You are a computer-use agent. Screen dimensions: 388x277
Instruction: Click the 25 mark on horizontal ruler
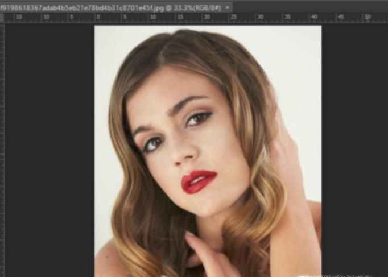(234, 18)
